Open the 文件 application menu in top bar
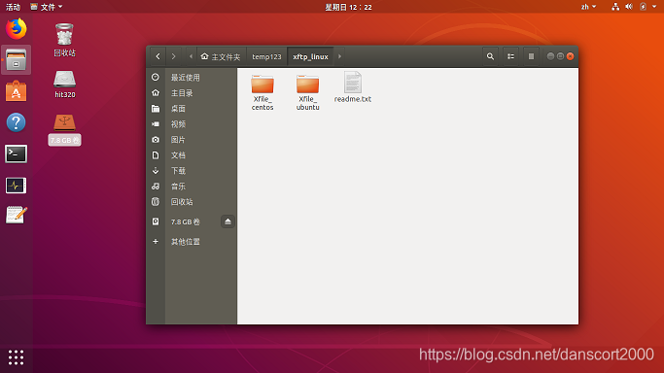664x373 pixels. (x=47, y=7)
